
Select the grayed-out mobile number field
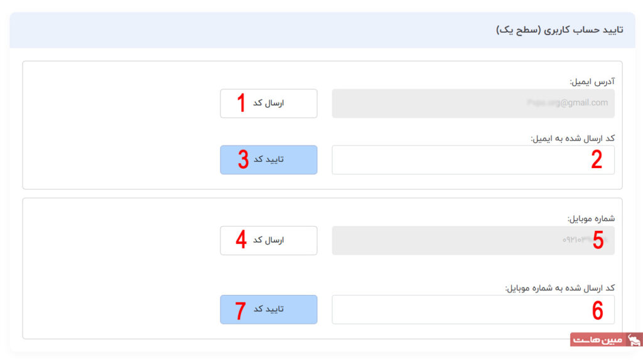pos(473,240)
